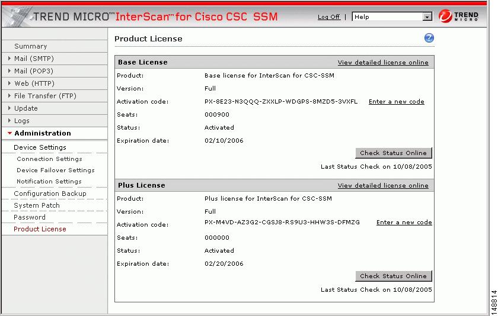Select Plus License activation code PX-M4VD
The height and width of the screenshot is (316, 498).
point(282,222)
